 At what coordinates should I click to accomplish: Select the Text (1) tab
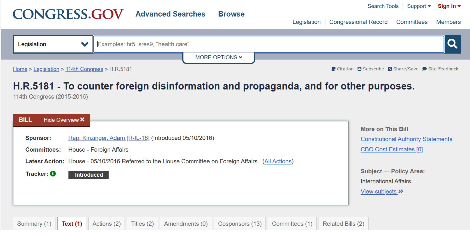point(72,224)
